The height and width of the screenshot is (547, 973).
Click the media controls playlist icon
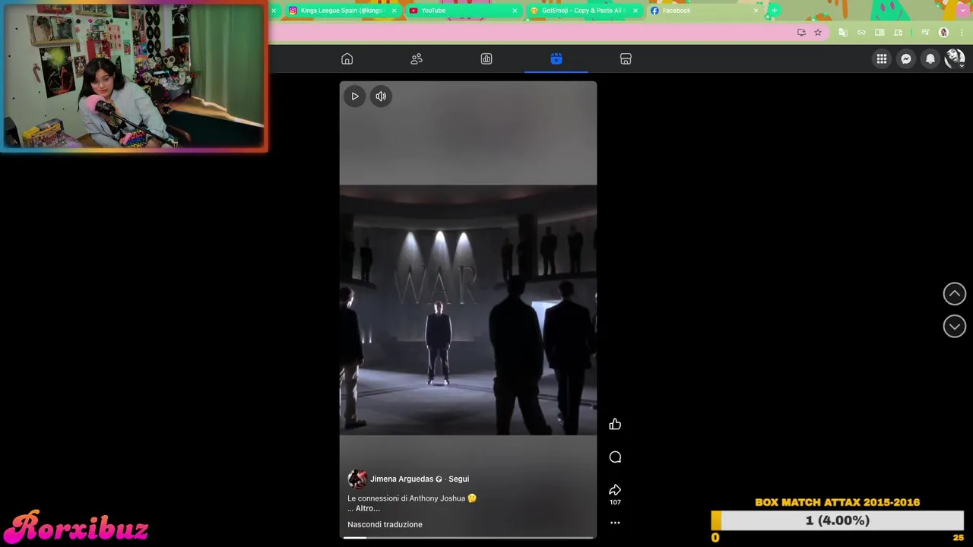[x=925, y=33]
